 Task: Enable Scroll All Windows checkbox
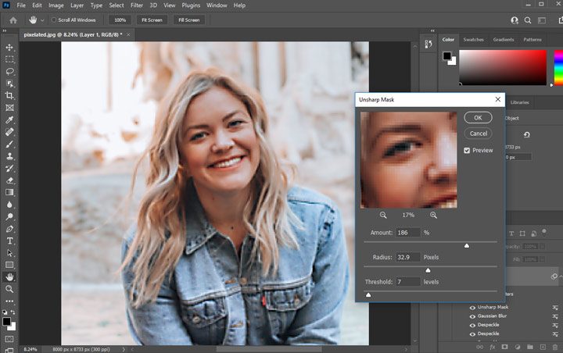[x=54, y=20]
